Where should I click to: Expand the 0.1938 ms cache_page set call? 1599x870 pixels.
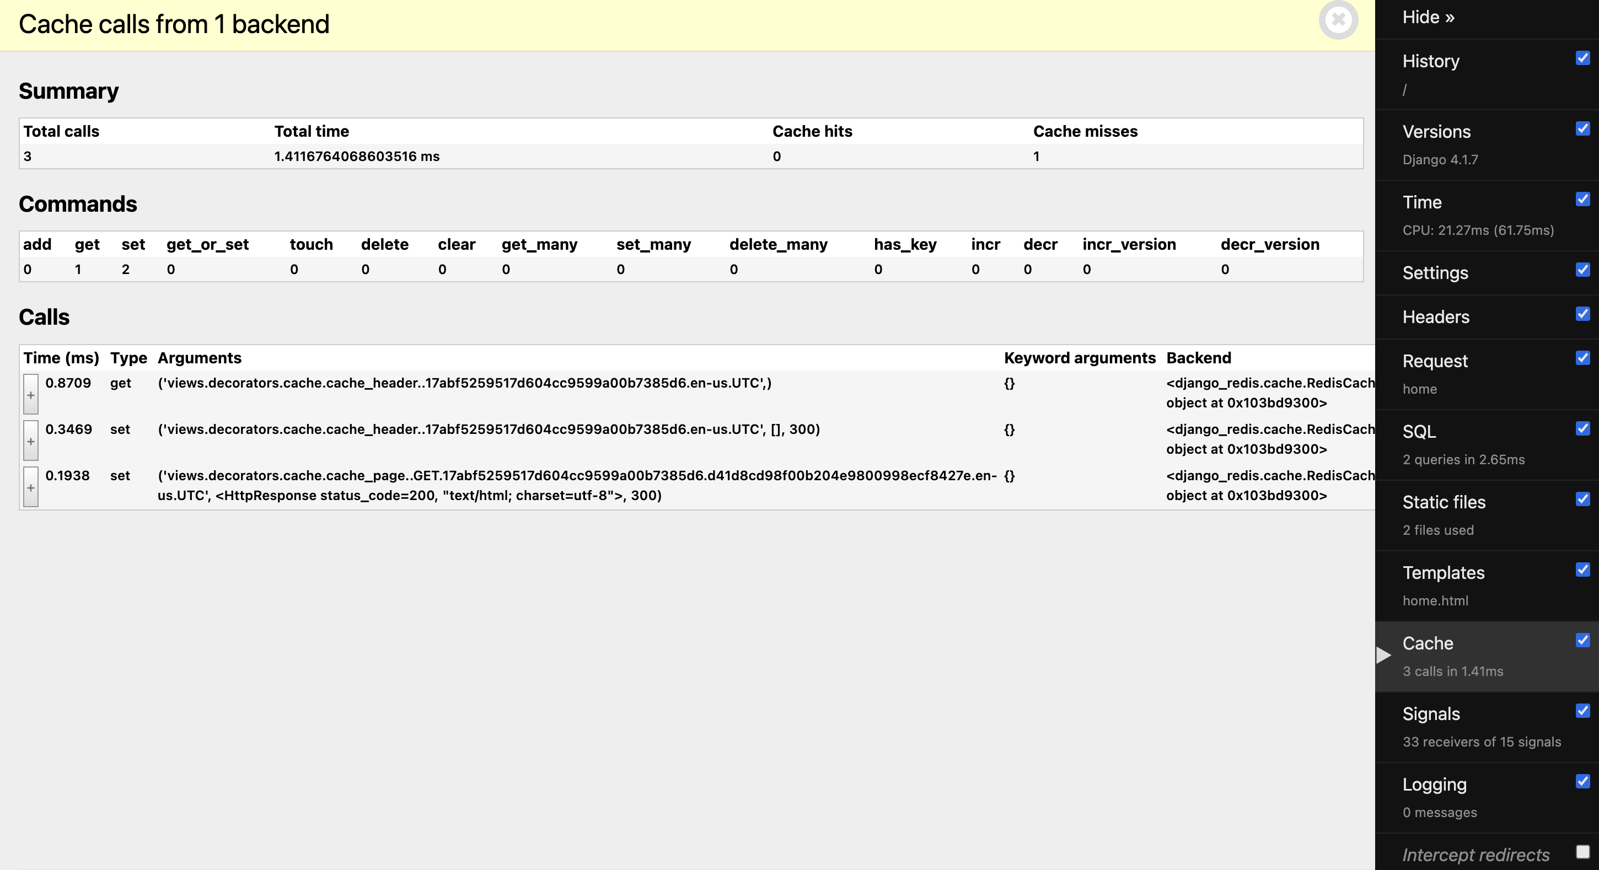tap(31, 488)
